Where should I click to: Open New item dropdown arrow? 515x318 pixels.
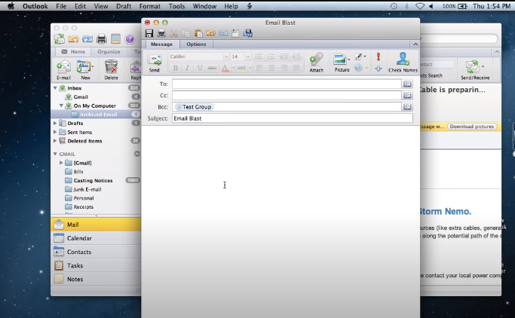[93, 66]
